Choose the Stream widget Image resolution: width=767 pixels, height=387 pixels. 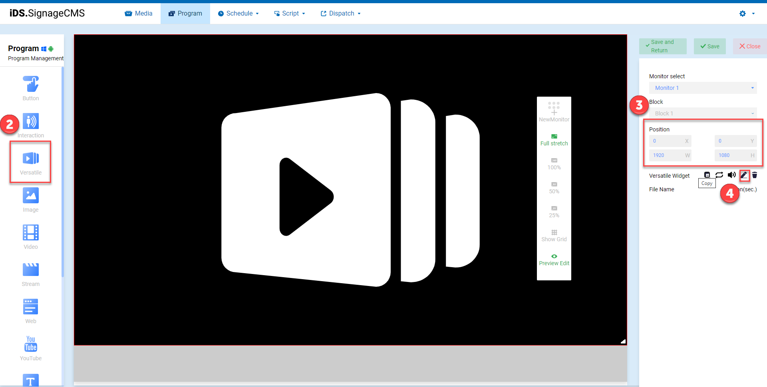pos(31,274)
